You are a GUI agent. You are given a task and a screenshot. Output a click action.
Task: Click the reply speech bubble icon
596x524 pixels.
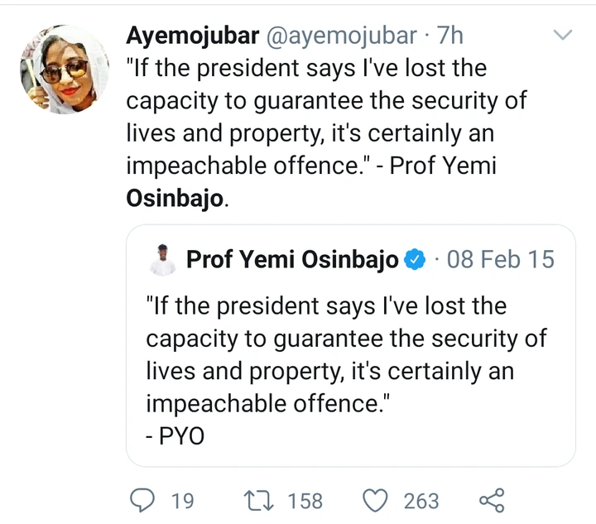click(x=143, y=499)
